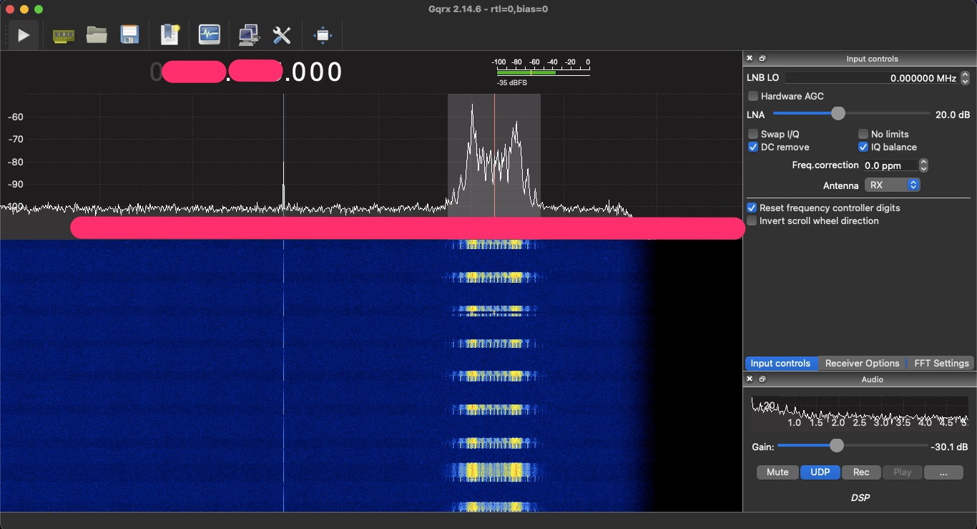This screenshot has width=977, height=529.
Task: Switch to the Receiver Options tab
Action: (x=862, y=363)
